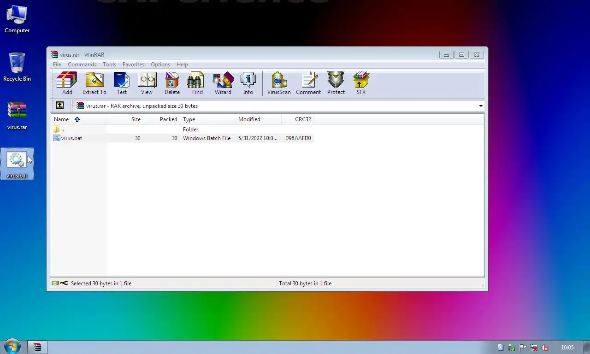The width and height of the screenshot is (590, 354).
Task: Select the virus.bat file row
Action: point(183,138)
